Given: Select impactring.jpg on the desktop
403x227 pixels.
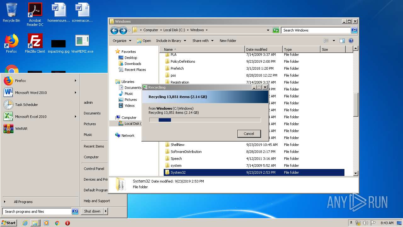Looking at the screenshot, I should point(59,46).
